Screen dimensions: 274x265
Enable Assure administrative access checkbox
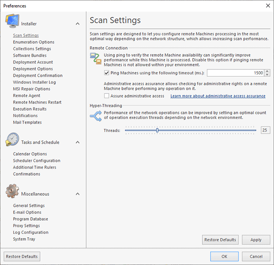[x=107, y=96]
